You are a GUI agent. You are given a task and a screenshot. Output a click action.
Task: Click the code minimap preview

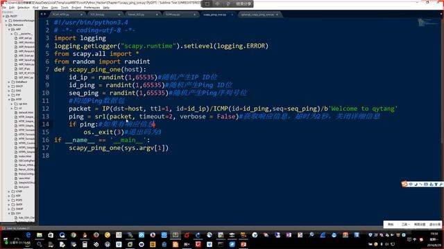pyautogui.click(x=427, y=23)
